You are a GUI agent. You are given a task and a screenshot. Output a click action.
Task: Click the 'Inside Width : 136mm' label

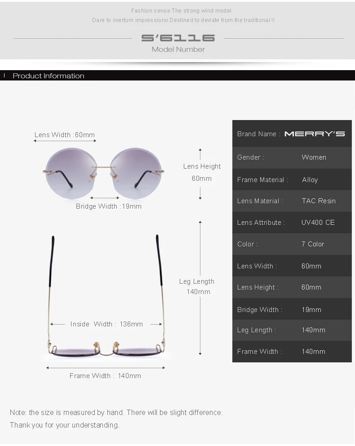[x=106, y=324]
